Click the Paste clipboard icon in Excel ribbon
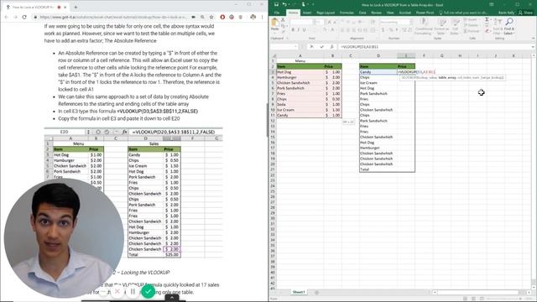The image size is (537, 302). click(x=274, y=23)
